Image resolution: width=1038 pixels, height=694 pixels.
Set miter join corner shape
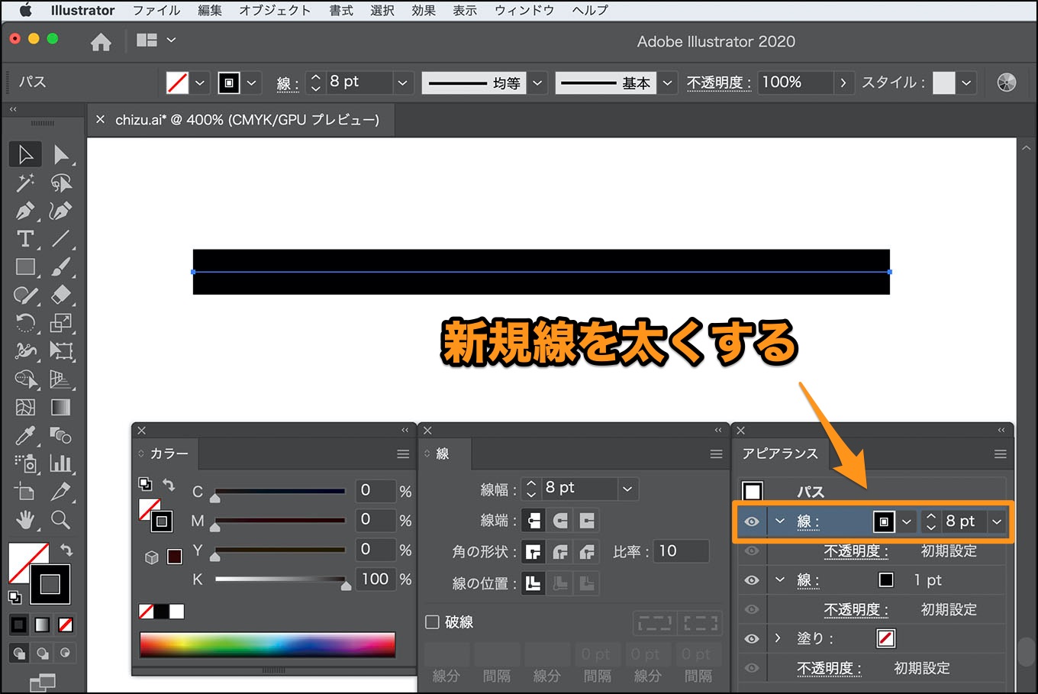coord(534,551)
